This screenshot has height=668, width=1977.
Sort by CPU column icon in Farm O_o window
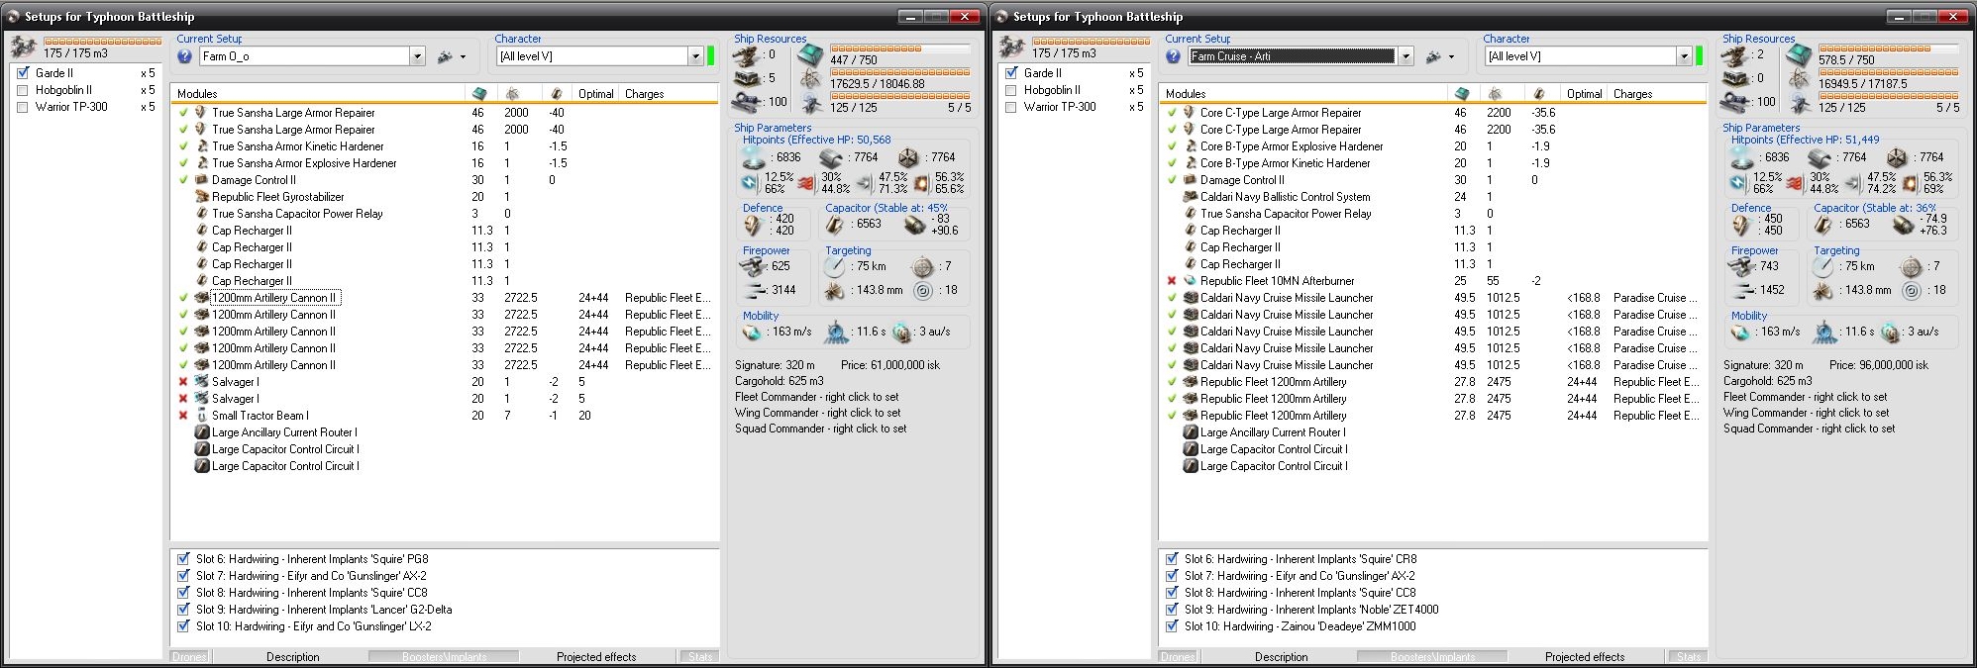click(479, 94)
